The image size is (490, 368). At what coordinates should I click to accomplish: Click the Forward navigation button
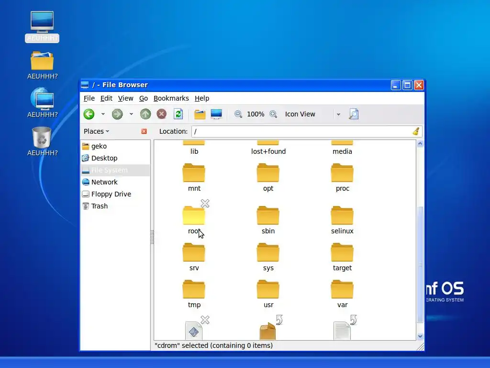coord(117,114)
